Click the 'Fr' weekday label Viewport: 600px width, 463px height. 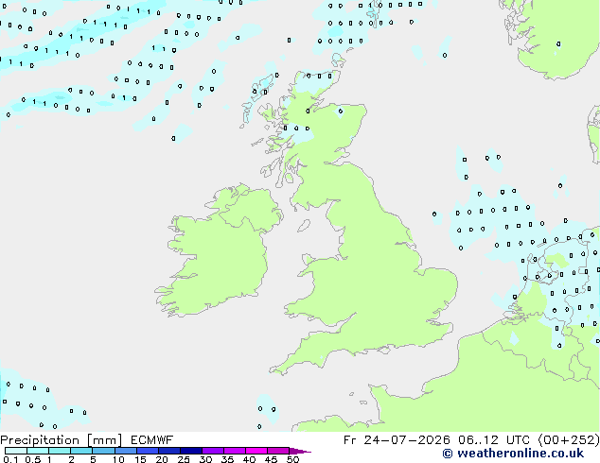pos(349,440)
